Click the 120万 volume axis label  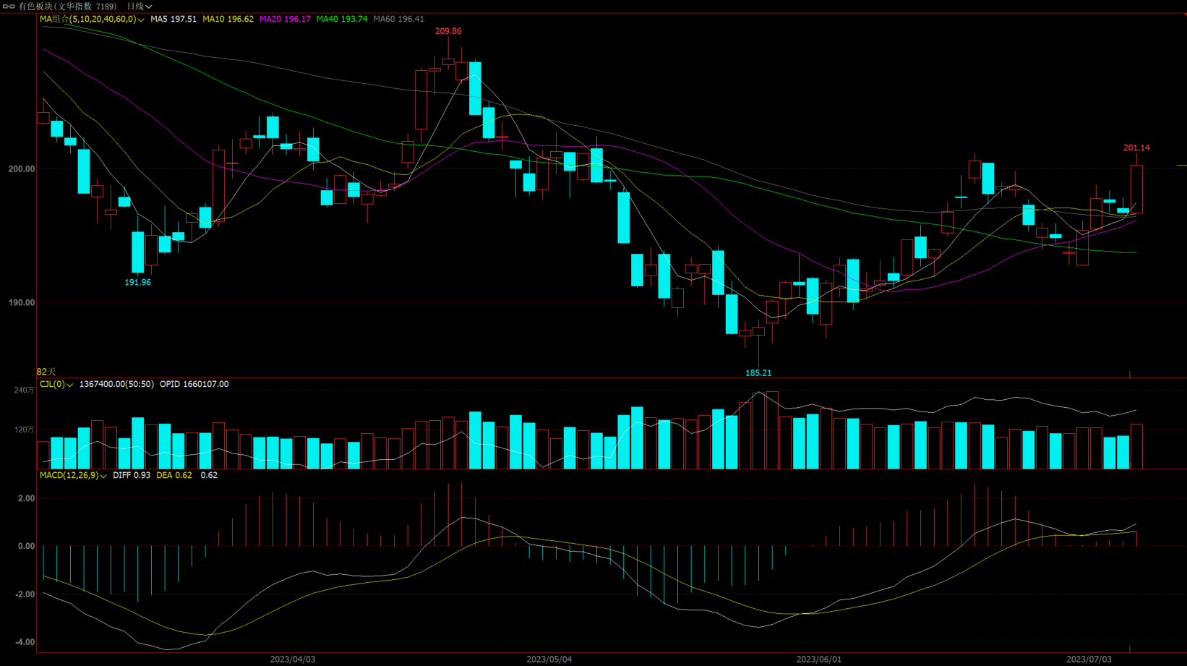[x=24, y=430]
